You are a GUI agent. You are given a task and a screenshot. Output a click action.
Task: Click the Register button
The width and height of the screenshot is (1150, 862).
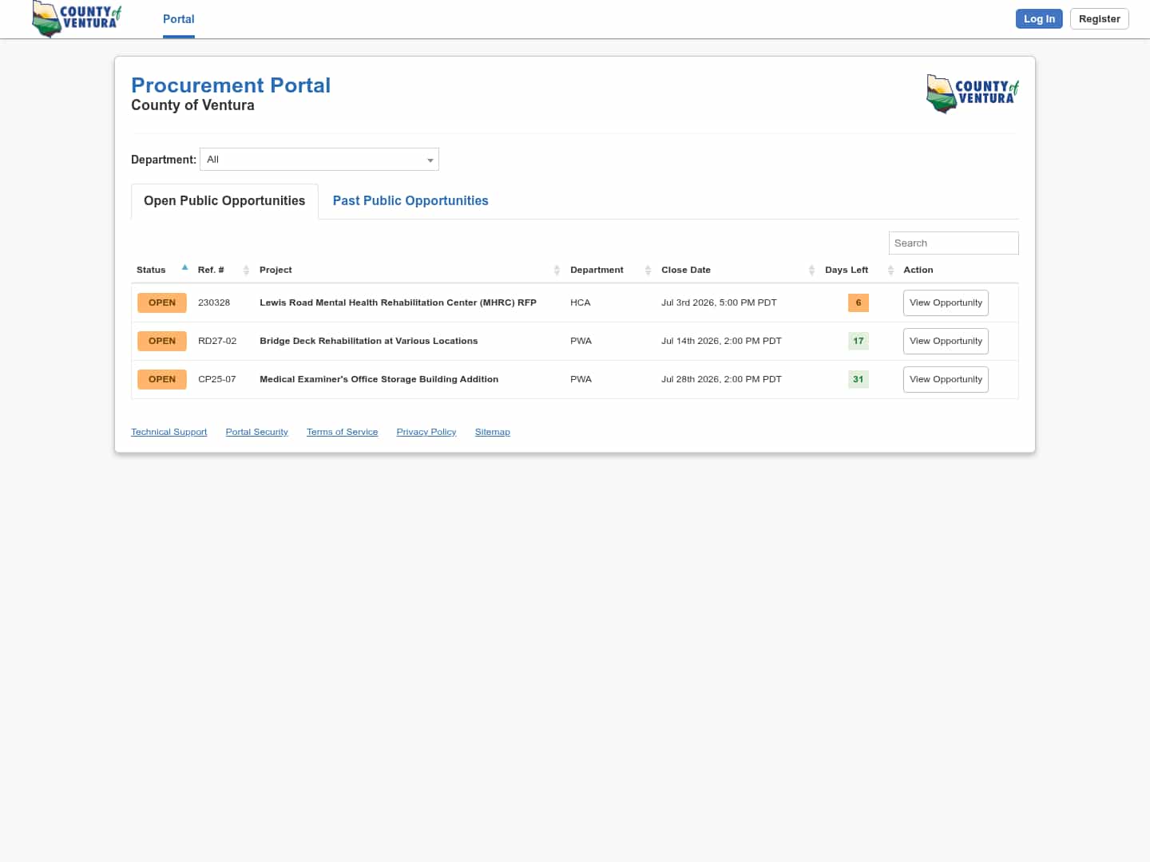1099,19
